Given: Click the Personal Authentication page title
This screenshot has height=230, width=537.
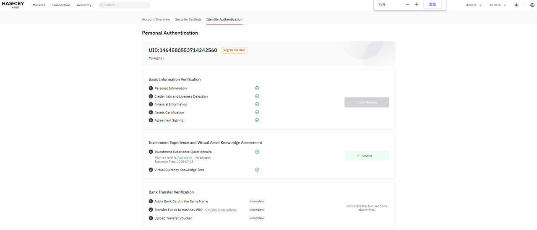Looking at the screenshot, I should [170, 33].
